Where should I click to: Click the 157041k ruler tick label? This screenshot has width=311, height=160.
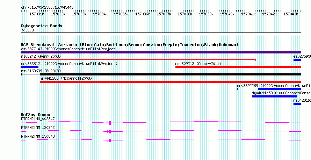pos(248,14)
